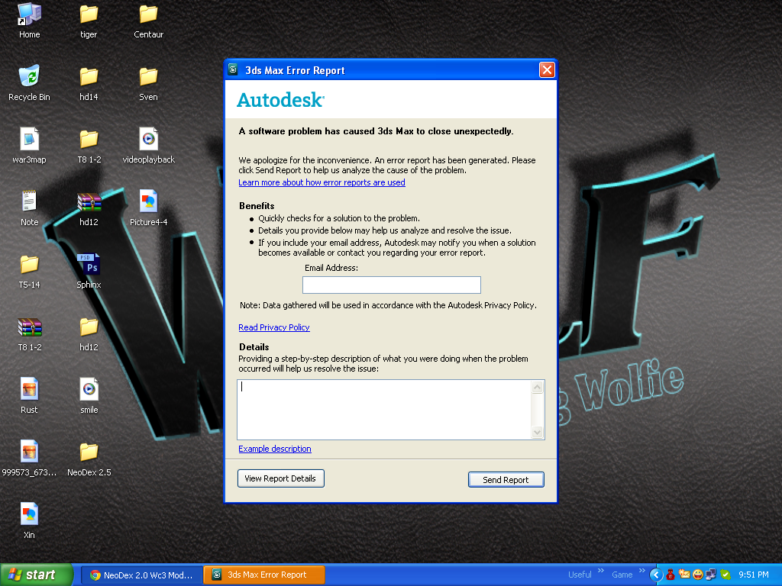The height and width of the screenshot is (586, 782).
Task: Click the 3ds Max Error Report title bar icon
Action: 233,69
